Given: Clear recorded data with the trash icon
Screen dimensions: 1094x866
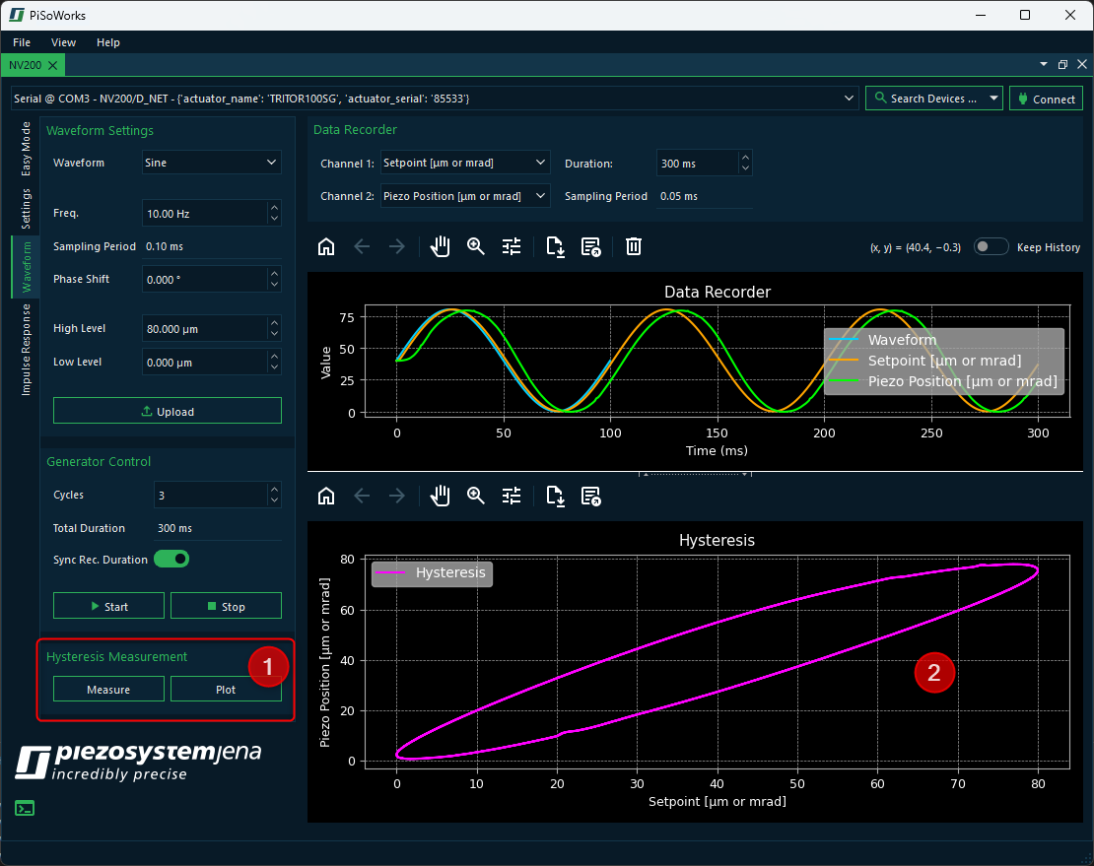Looking at the screenshot, I should coord(633,246).
